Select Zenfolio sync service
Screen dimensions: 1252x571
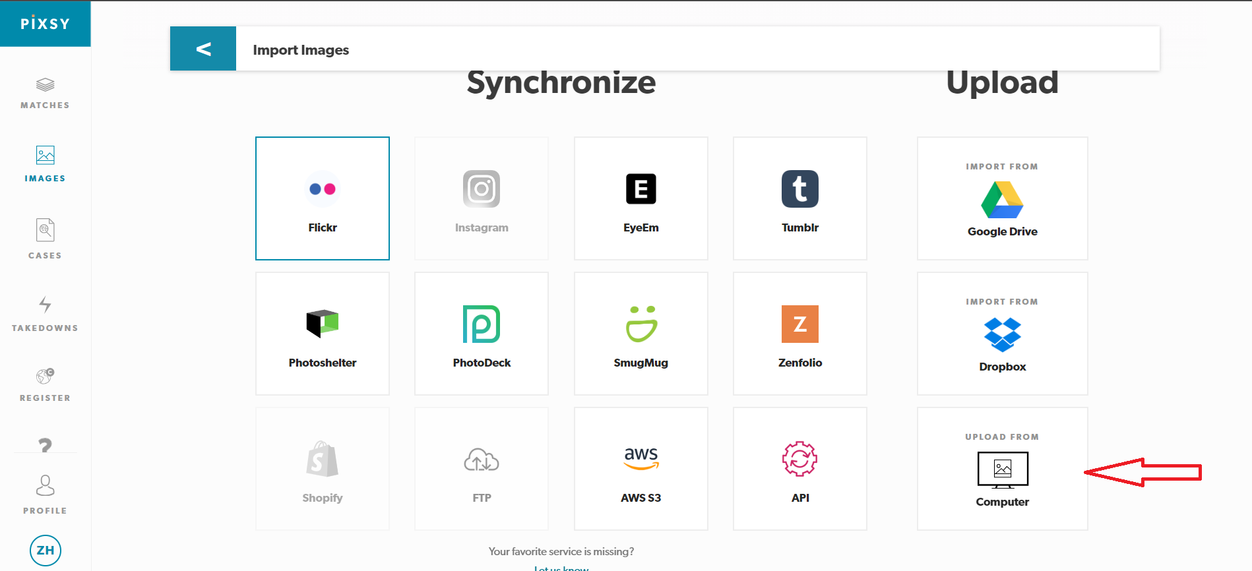800,334
